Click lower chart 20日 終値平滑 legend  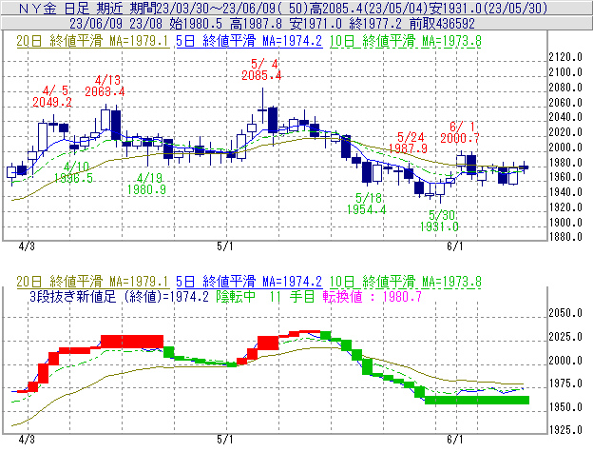coord(93,282)
